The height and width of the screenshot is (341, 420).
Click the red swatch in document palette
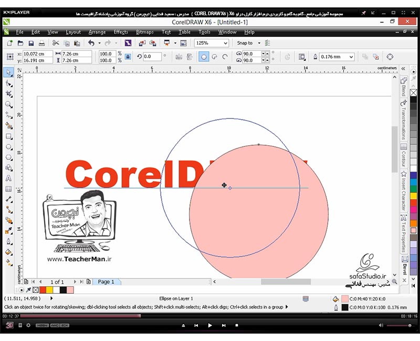(43, 290)
